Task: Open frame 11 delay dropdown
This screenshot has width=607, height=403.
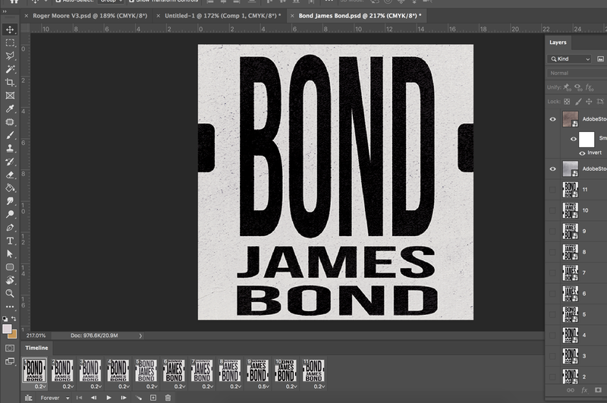Action: coord(319,386)
